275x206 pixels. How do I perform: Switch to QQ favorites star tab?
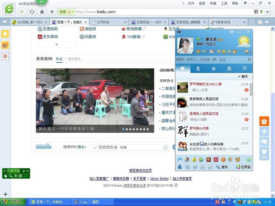pyautogui.click(x=213, y=68)
